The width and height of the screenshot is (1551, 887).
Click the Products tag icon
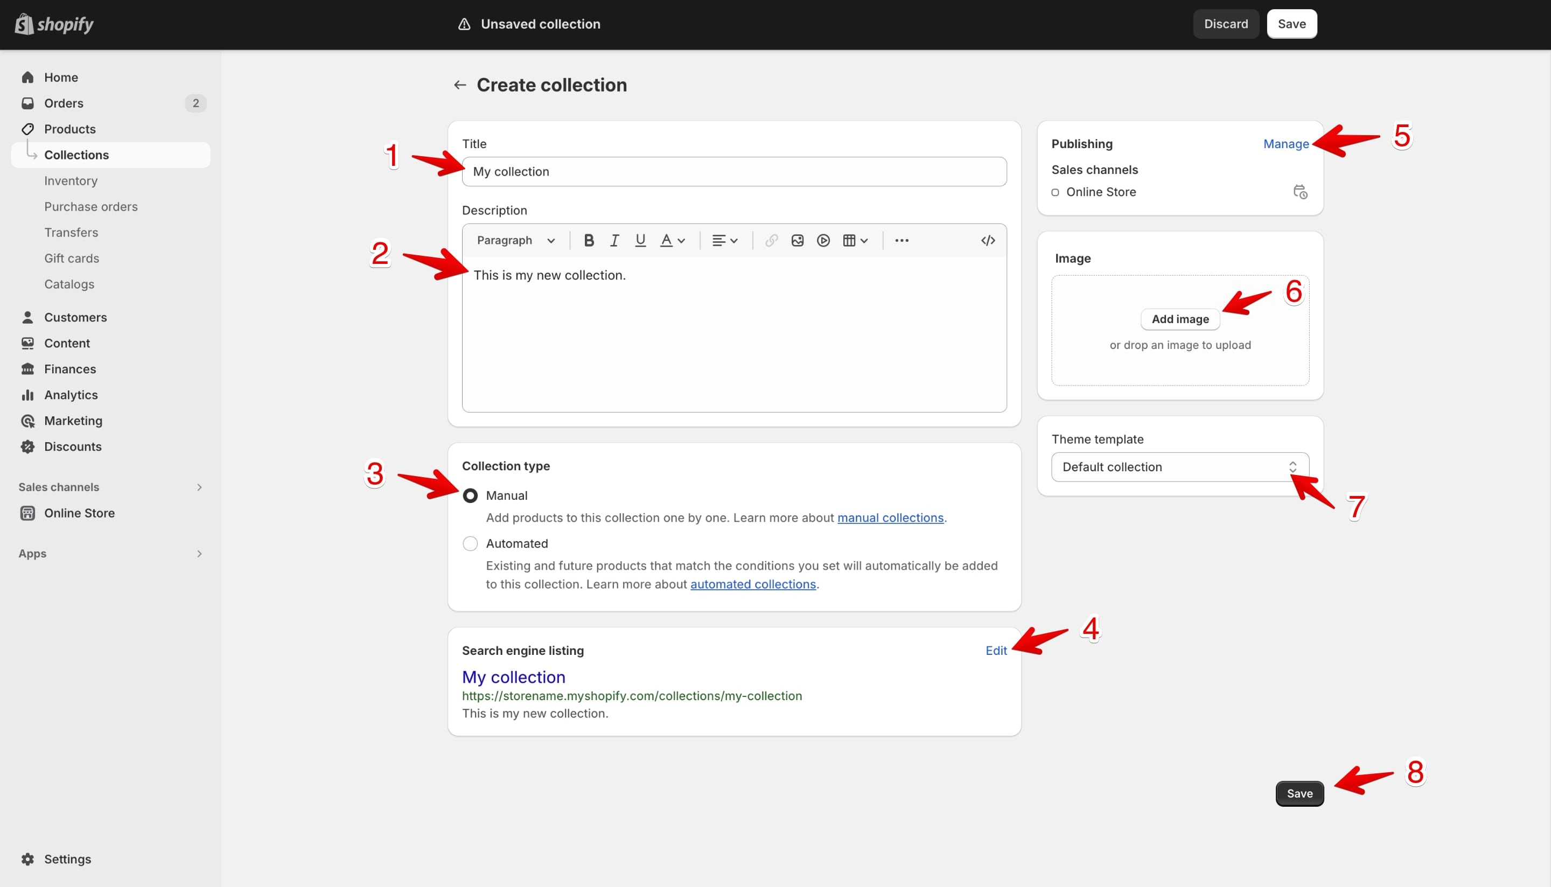pos(27,129)
